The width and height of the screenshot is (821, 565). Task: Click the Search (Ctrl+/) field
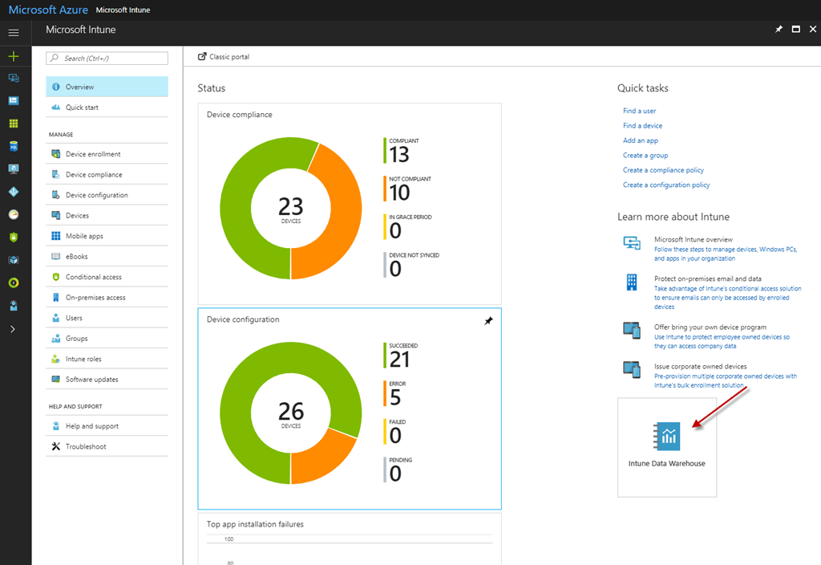tap(107, 58)
